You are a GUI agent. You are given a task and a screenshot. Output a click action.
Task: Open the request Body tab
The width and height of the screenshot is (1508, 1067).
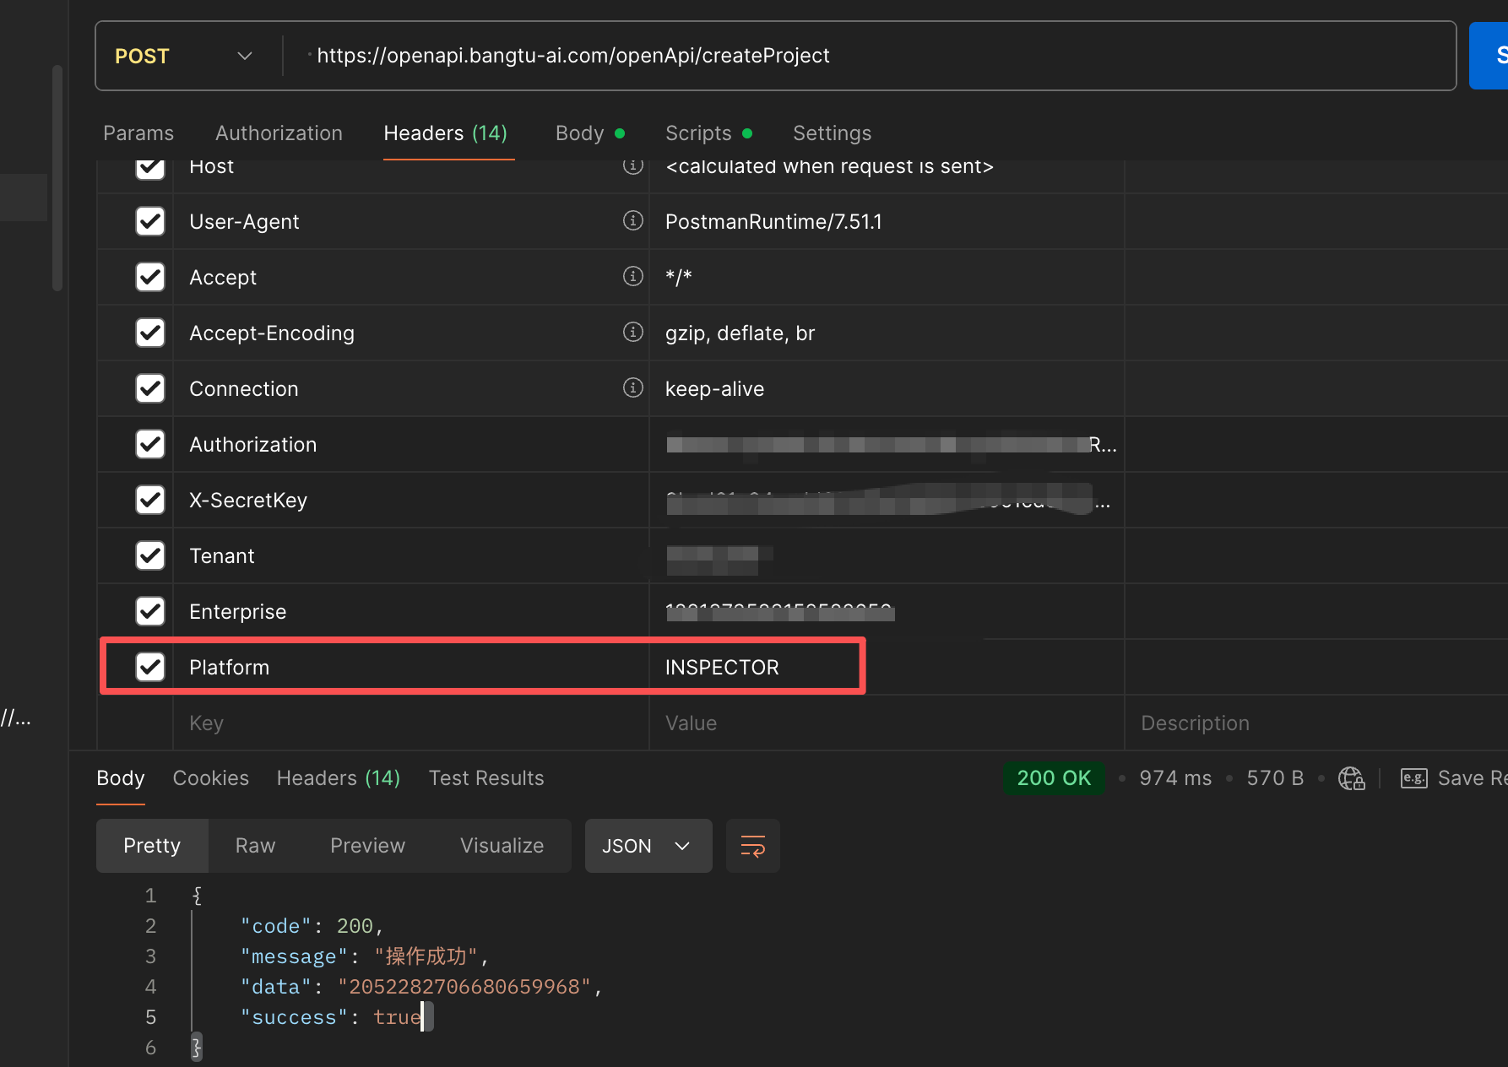pos(589,133)
